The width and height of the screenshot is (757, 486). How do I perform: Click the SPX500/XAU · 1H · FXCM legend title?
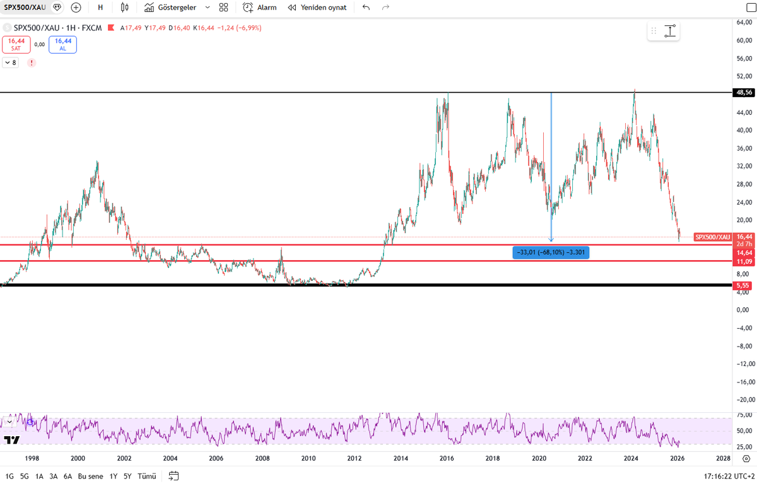coord(59,28)
